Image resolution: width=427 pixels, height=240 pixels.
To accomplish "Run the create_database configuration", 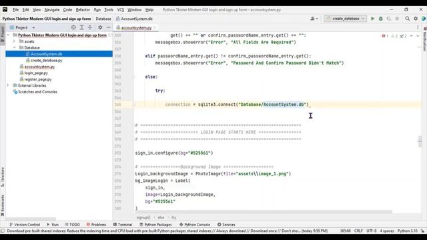I will [372, 19].
